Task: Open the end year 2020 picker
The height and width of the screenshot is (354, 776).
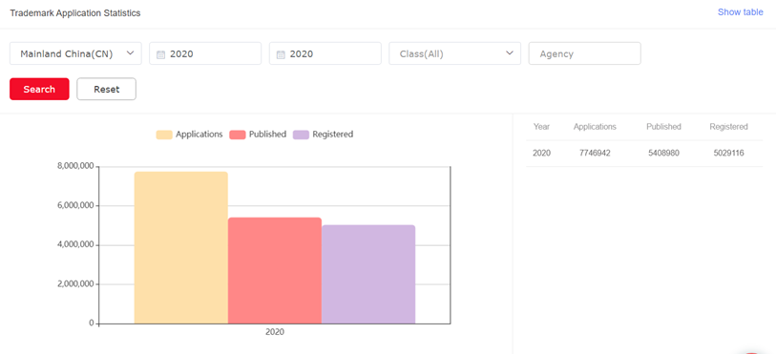Action: [325, 53]
